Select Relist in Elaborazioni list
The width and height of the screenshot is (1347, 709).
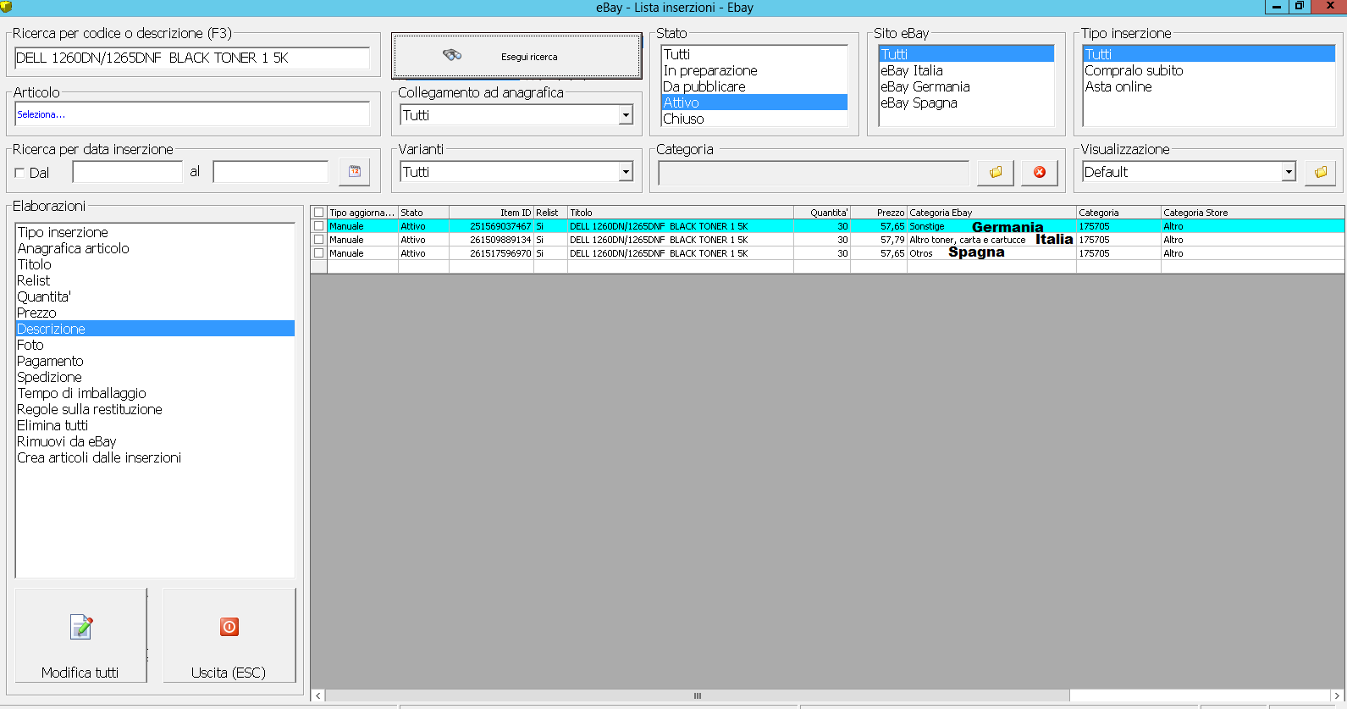tap(155, 280)
